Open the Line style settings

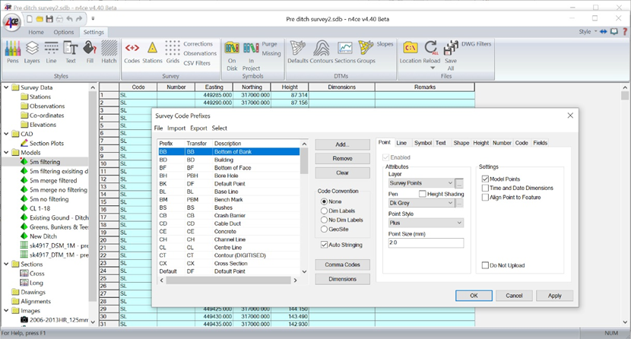click(x=51, y=52)
